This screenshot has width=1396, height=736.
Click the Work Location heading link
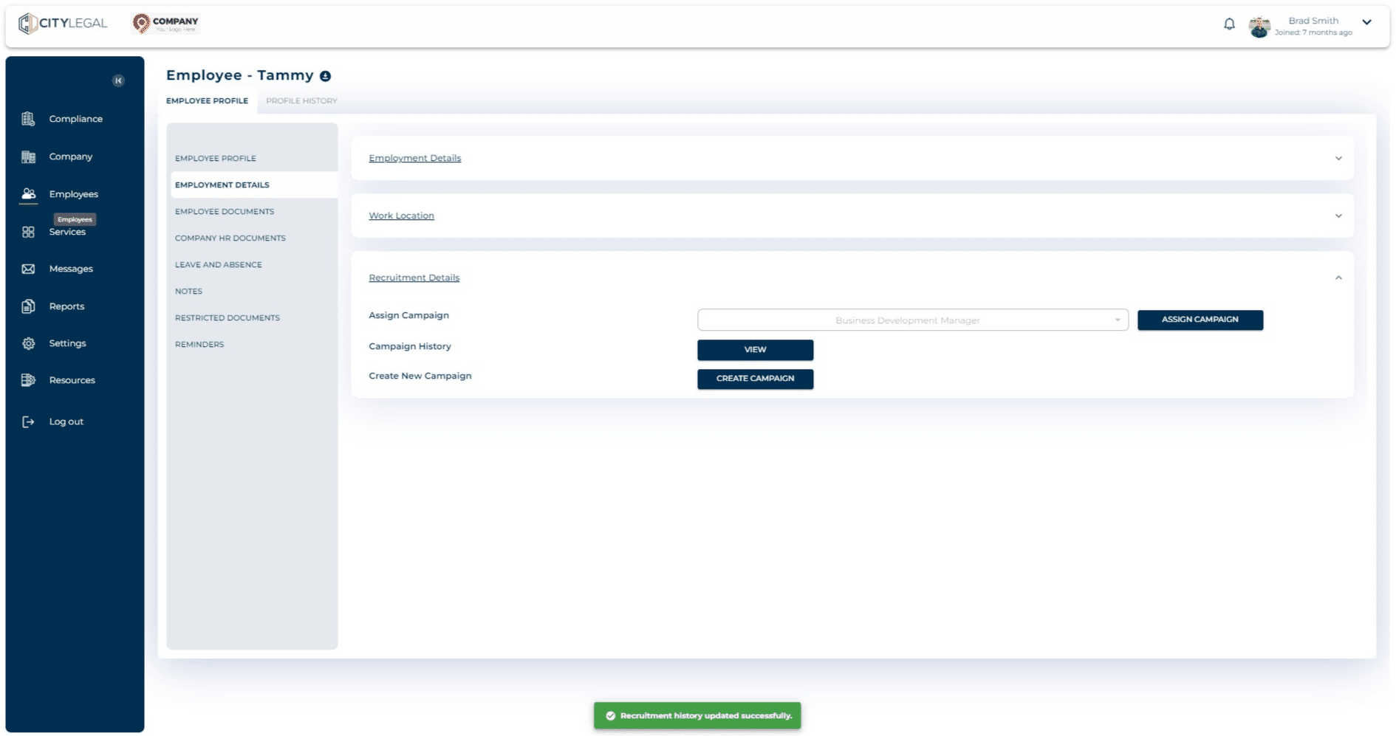(401, 216)
